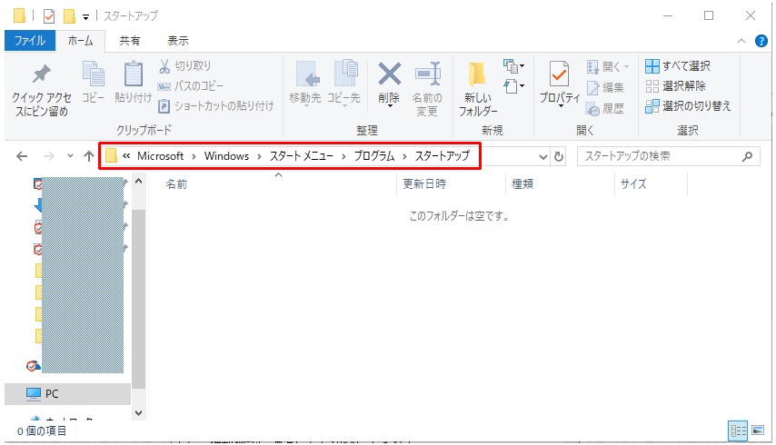Open easy access shortcut dropdown icon
Viewport: 776px width, 445px height.
(x=513, y=86)
